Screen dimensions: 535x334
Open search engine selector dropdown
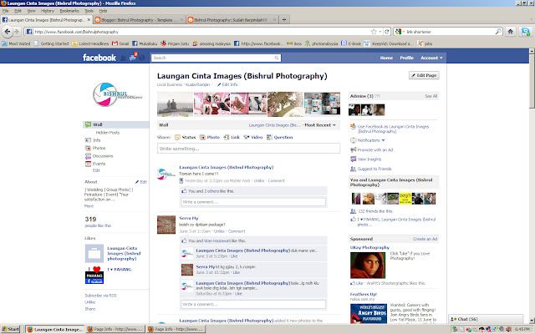click(400, 32)
